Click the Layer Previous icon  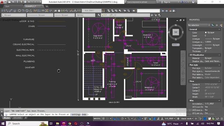tap(155, 15)
